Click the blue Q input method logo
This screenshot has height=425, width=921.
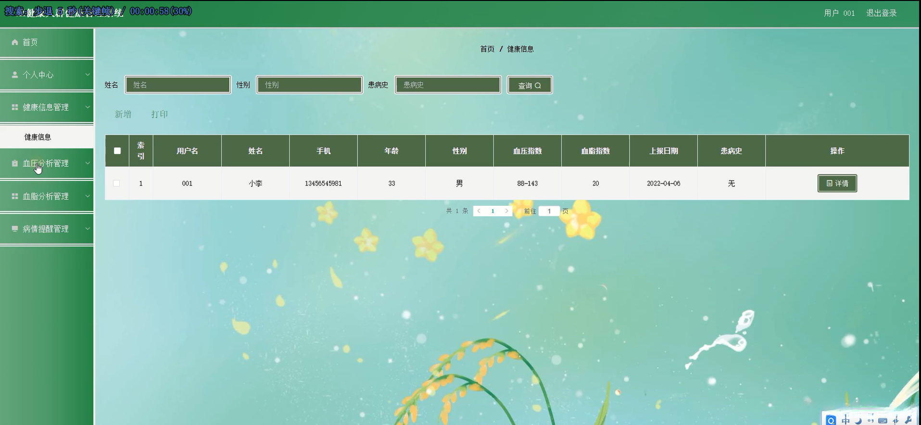coord(831,420)
